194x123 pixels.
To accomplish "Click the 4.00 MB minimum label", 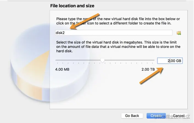I will tap(62, 69).
